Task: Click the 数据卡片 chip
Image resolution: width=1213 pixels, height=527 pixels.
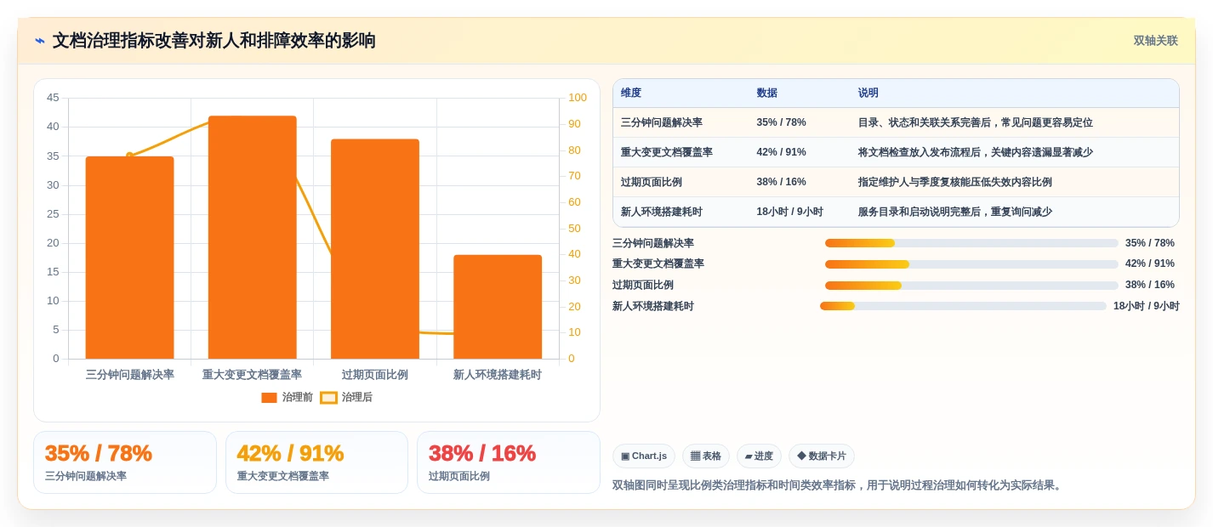Action: 822,456
